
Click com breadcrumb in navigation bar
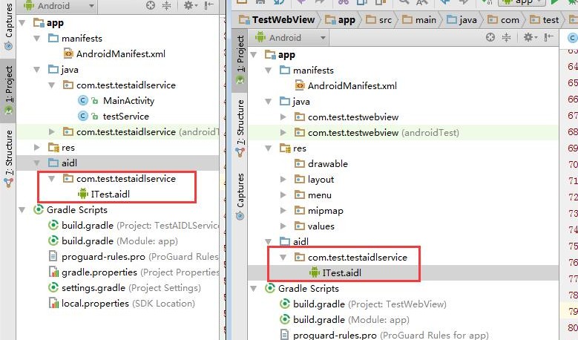click(x=504, y=19)
